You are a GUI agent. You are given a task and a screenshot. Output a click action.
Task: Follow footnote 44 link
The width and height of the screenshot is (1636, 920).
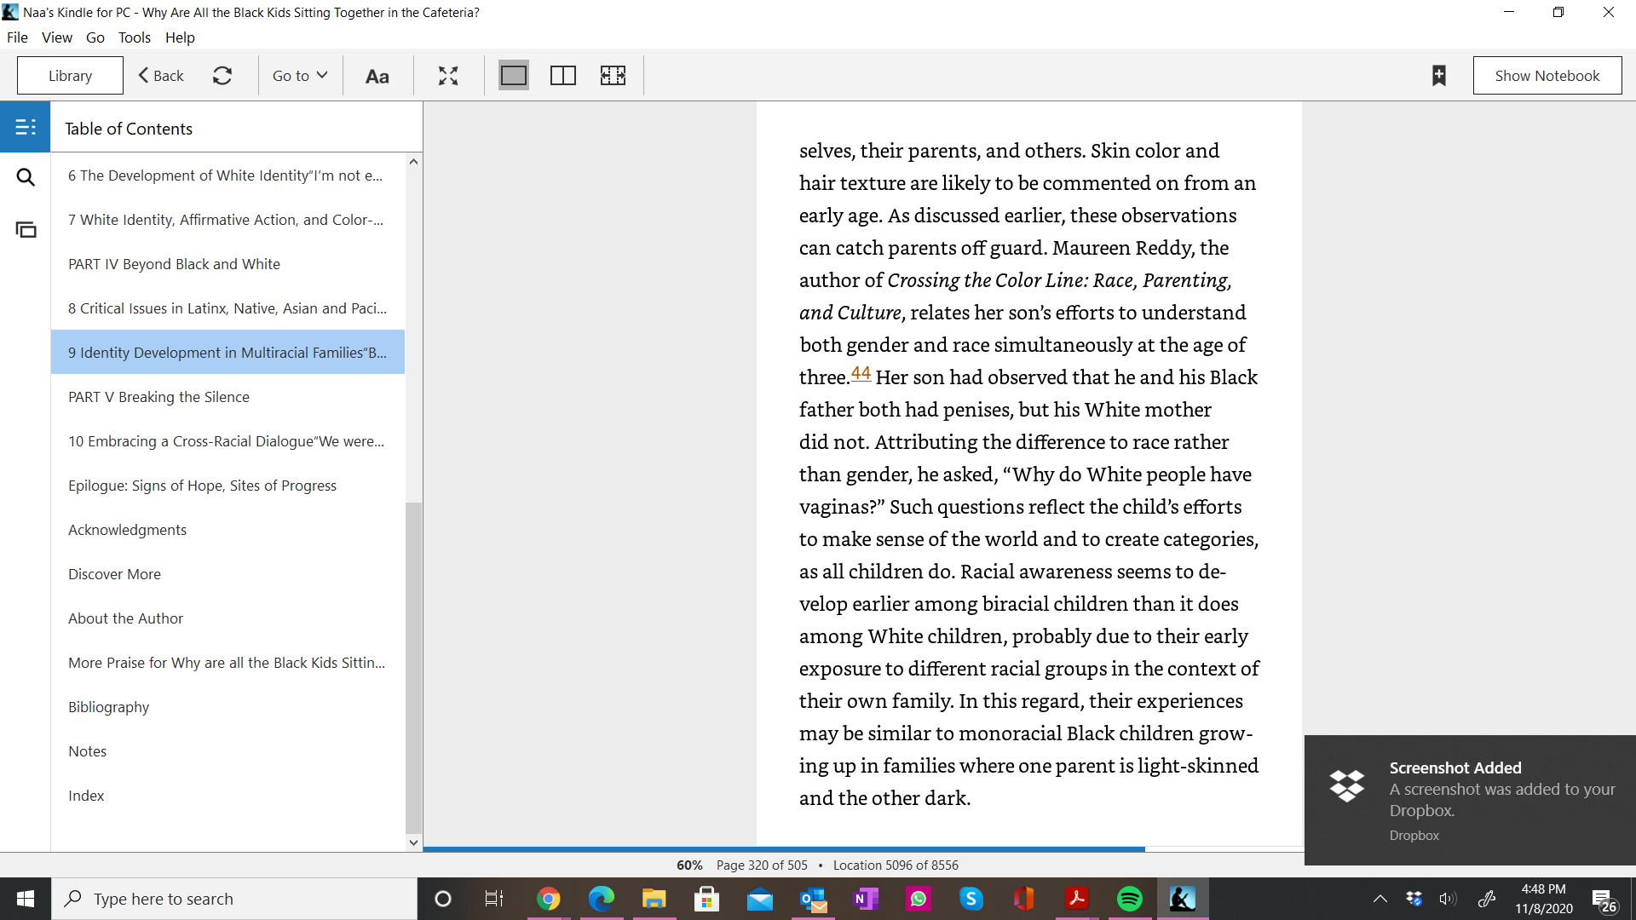861,373
